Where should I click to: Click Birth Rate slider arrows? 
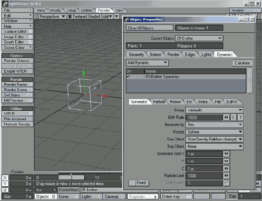pos(226,117)
